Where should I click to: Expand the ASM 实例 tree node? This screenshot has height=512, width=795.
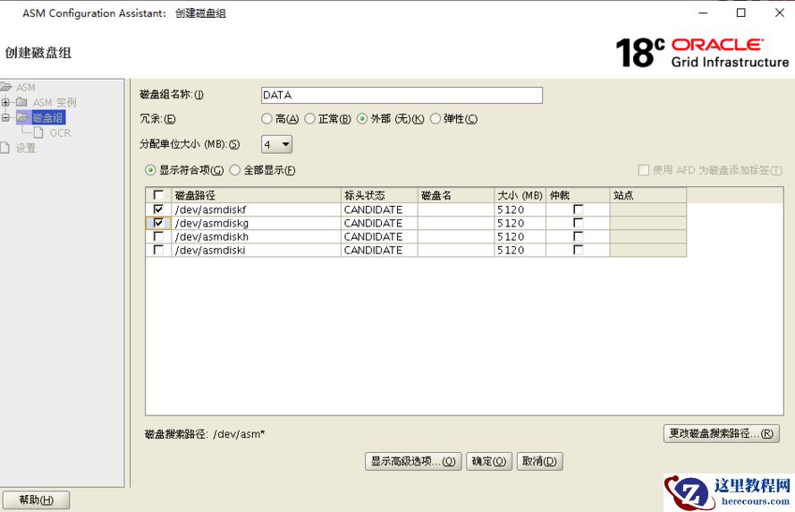click(x=5, y=103)
